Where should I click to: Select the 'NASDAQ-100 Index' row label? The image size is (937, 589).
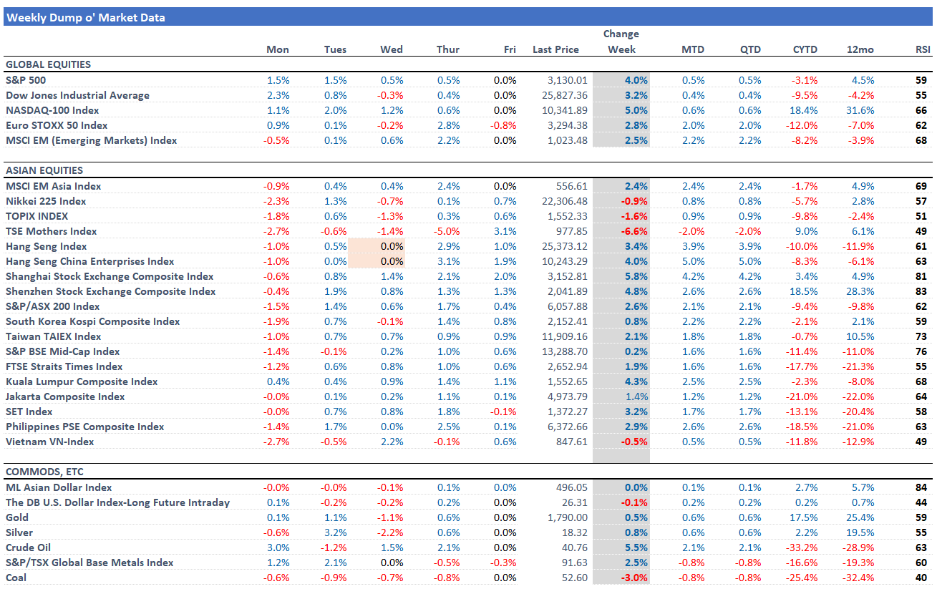(52, 110)
